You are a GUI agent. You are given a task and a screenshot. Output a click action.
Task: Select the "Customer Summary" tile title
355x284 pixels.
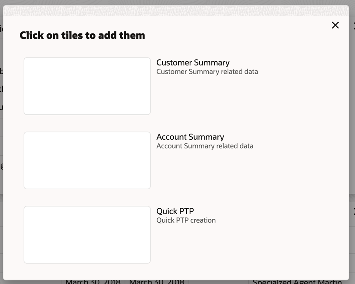[193, 62]
